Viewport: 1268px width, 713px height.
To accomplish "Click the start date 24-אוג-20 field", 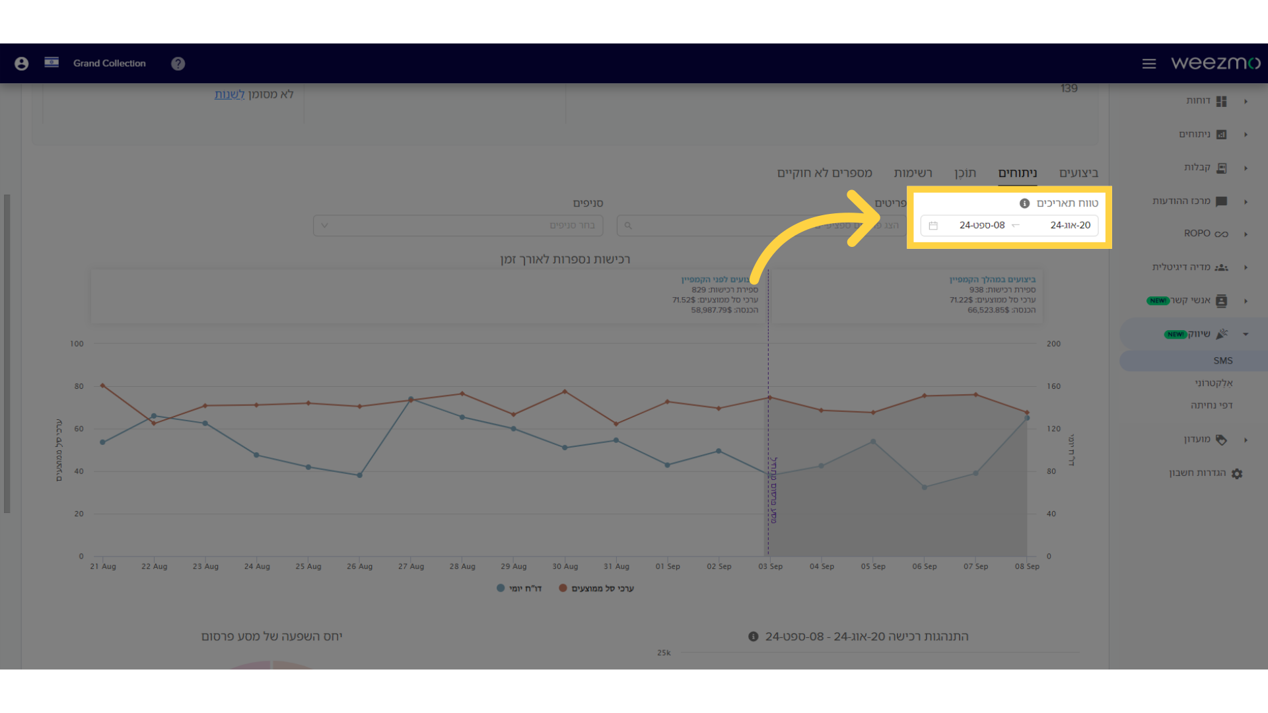I will pos(1071,225).
